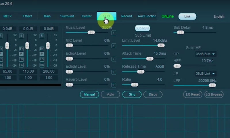Expand the LP 36dB Link dropdown

coord(206,74)
